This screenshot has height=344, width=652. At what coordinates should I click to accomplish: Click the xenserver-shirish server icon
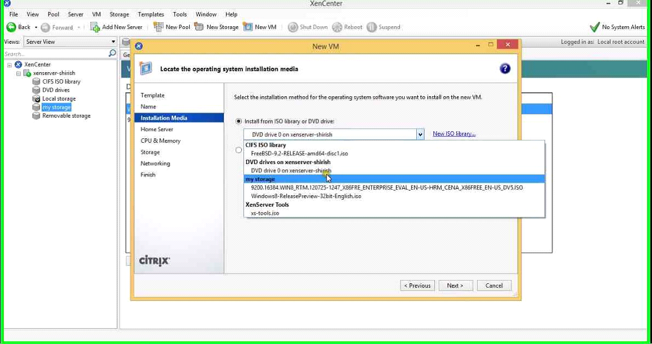pos(27,73)
